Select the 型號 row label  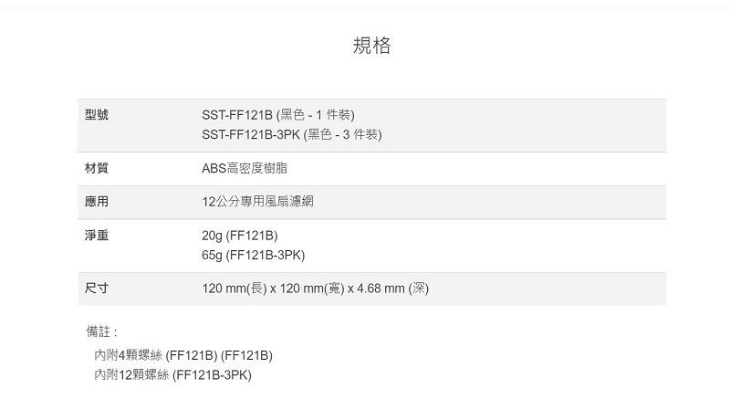(x=96, y=115)
